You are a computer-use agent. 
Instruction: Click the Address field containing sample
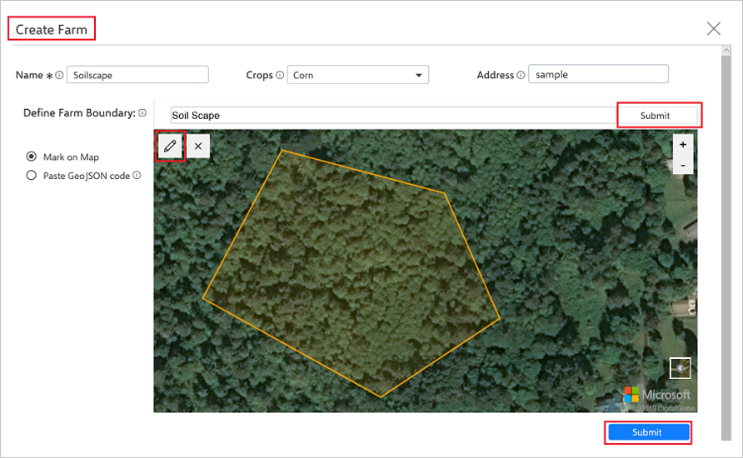pos(598,74)
